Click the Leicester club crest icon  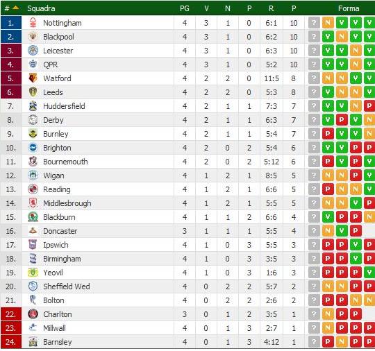33,51
